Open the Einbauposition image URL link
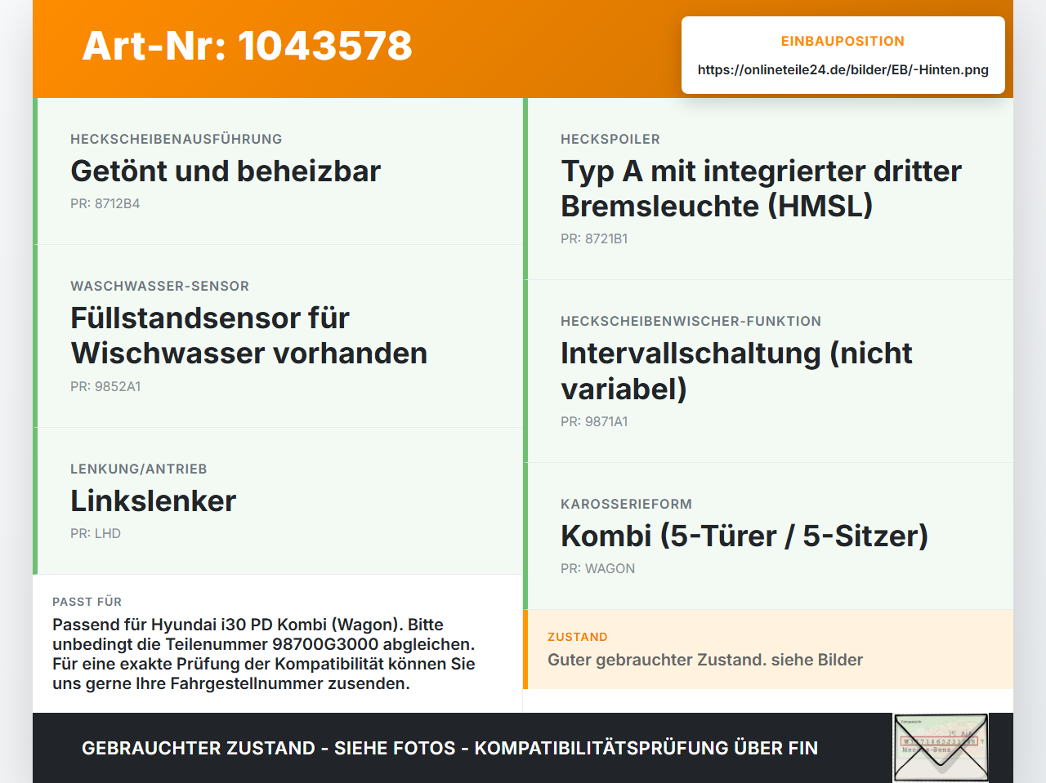Viewport: 1046px width, 783px height. (843, 69)
